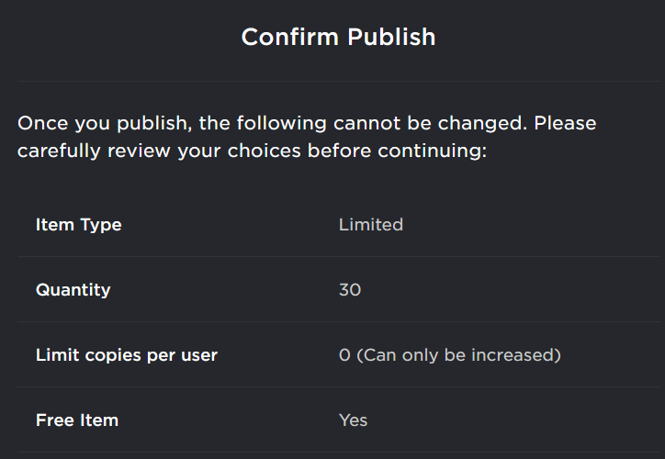
Task: Click the "Quantity" row label
Action: [x=73, y=290]
